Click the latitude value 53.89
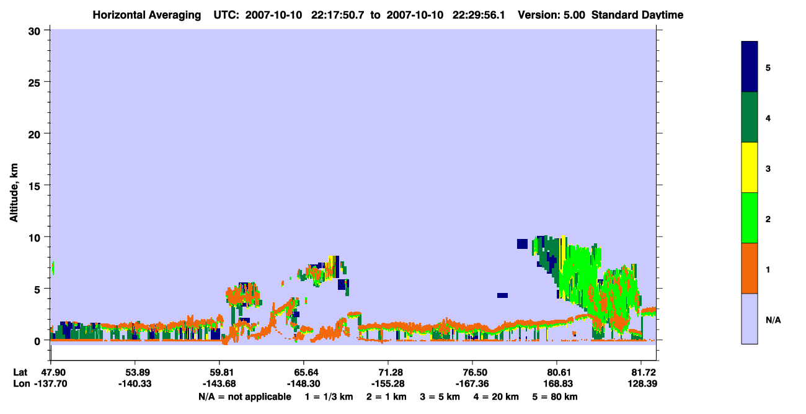Screen dimensions: 806x414 pos(135,372)
